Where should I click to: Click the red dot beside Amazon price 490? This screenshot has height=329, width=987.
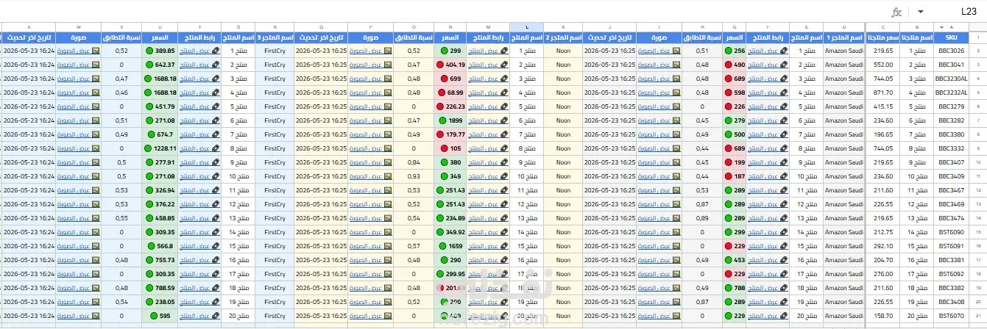point(729,65)
